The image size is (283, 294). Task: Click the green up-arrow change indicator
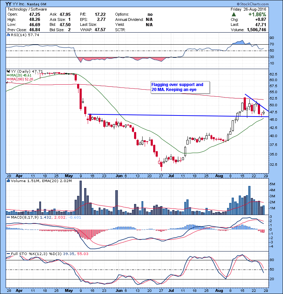(x=233, y=15)
